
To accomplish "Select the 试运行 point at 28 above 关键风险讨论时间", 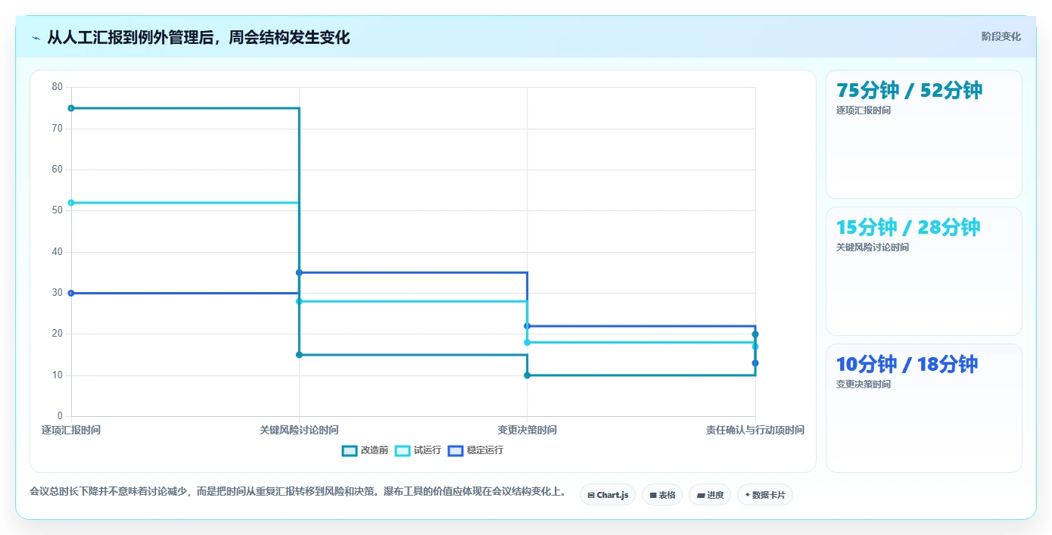I will pos(299,301).
